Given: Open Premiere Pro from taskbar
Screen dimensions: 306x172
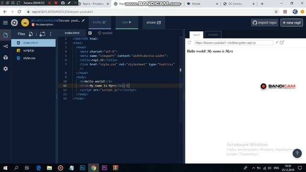Looking at the screenshot, I should pos(104,168).
